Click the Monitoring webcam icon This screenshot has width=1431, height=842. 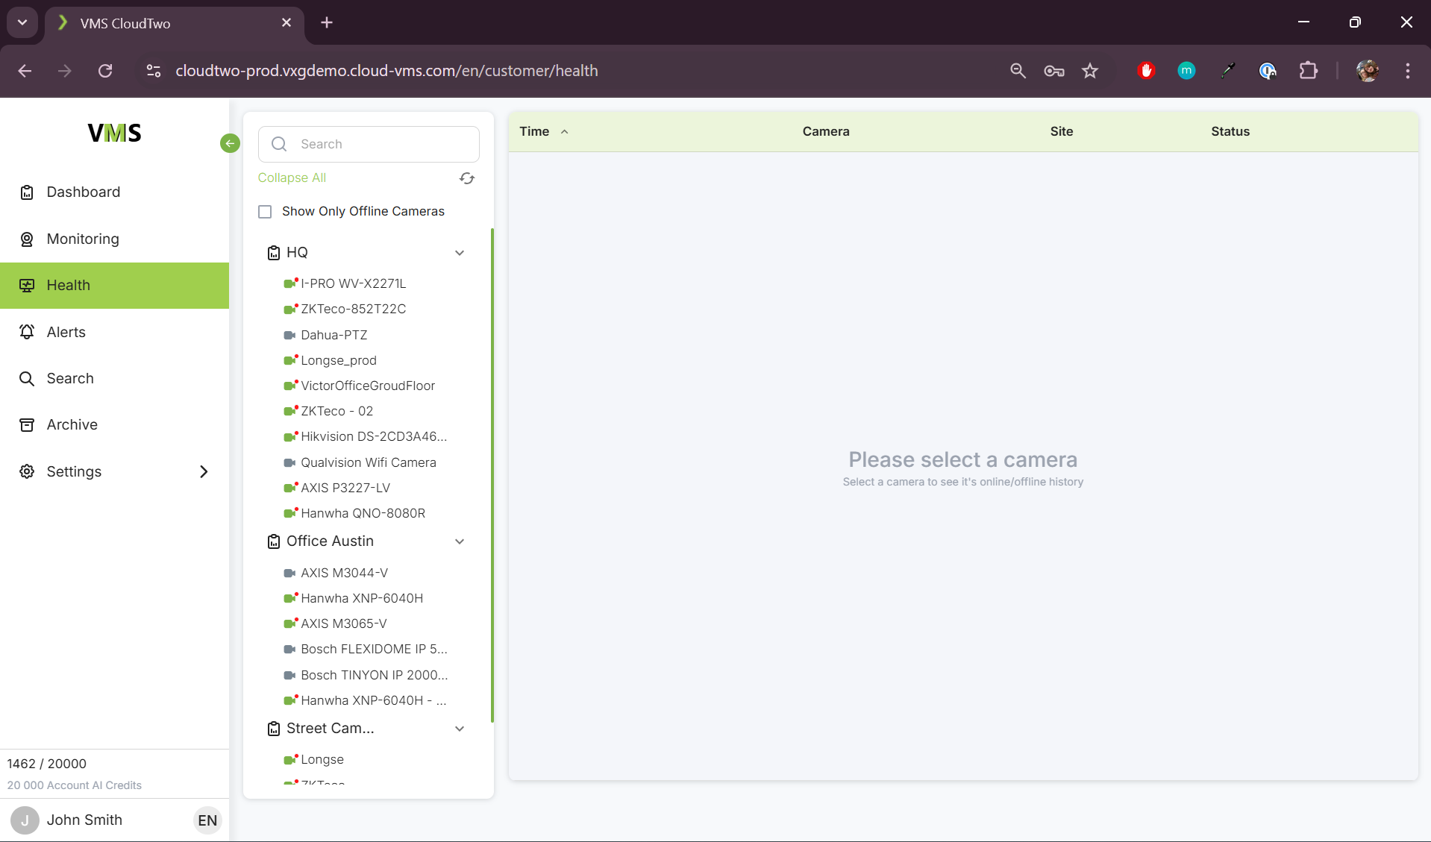coord(27,239)
